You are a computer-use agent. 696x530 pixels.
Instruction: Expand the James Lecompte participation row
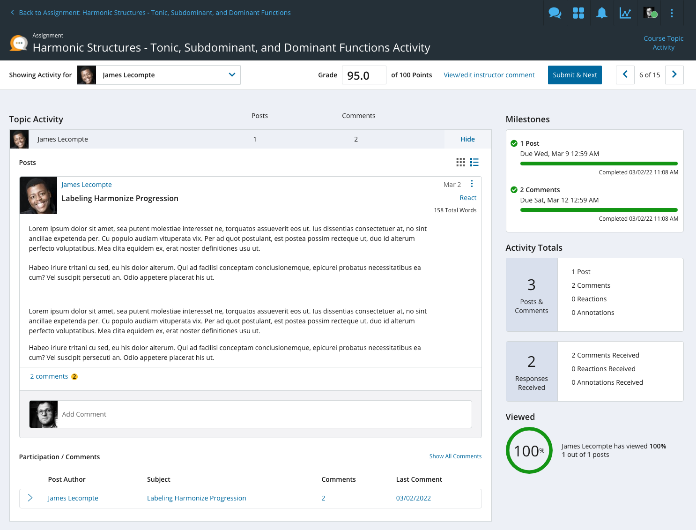pyautogui.click(x=30, y=498)
